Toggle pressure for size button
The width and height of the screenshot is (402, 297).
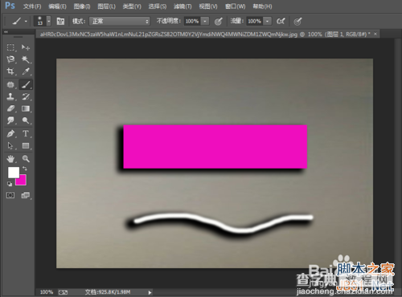(297, 21)
